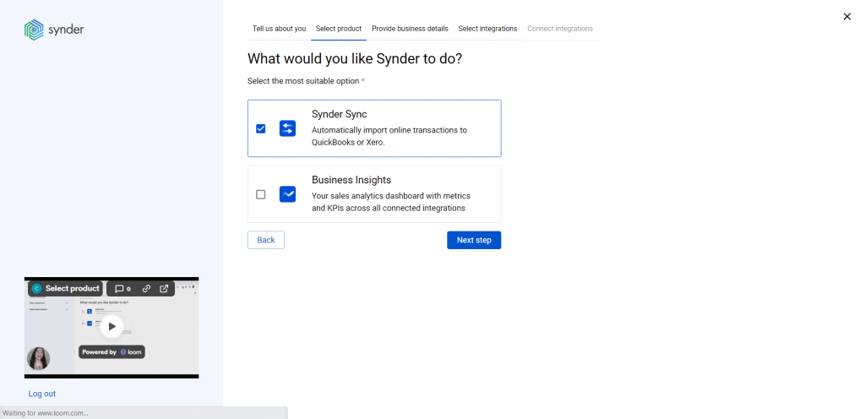Click 'What would you like Synder to do?' heading

click(x=355, y=58)
